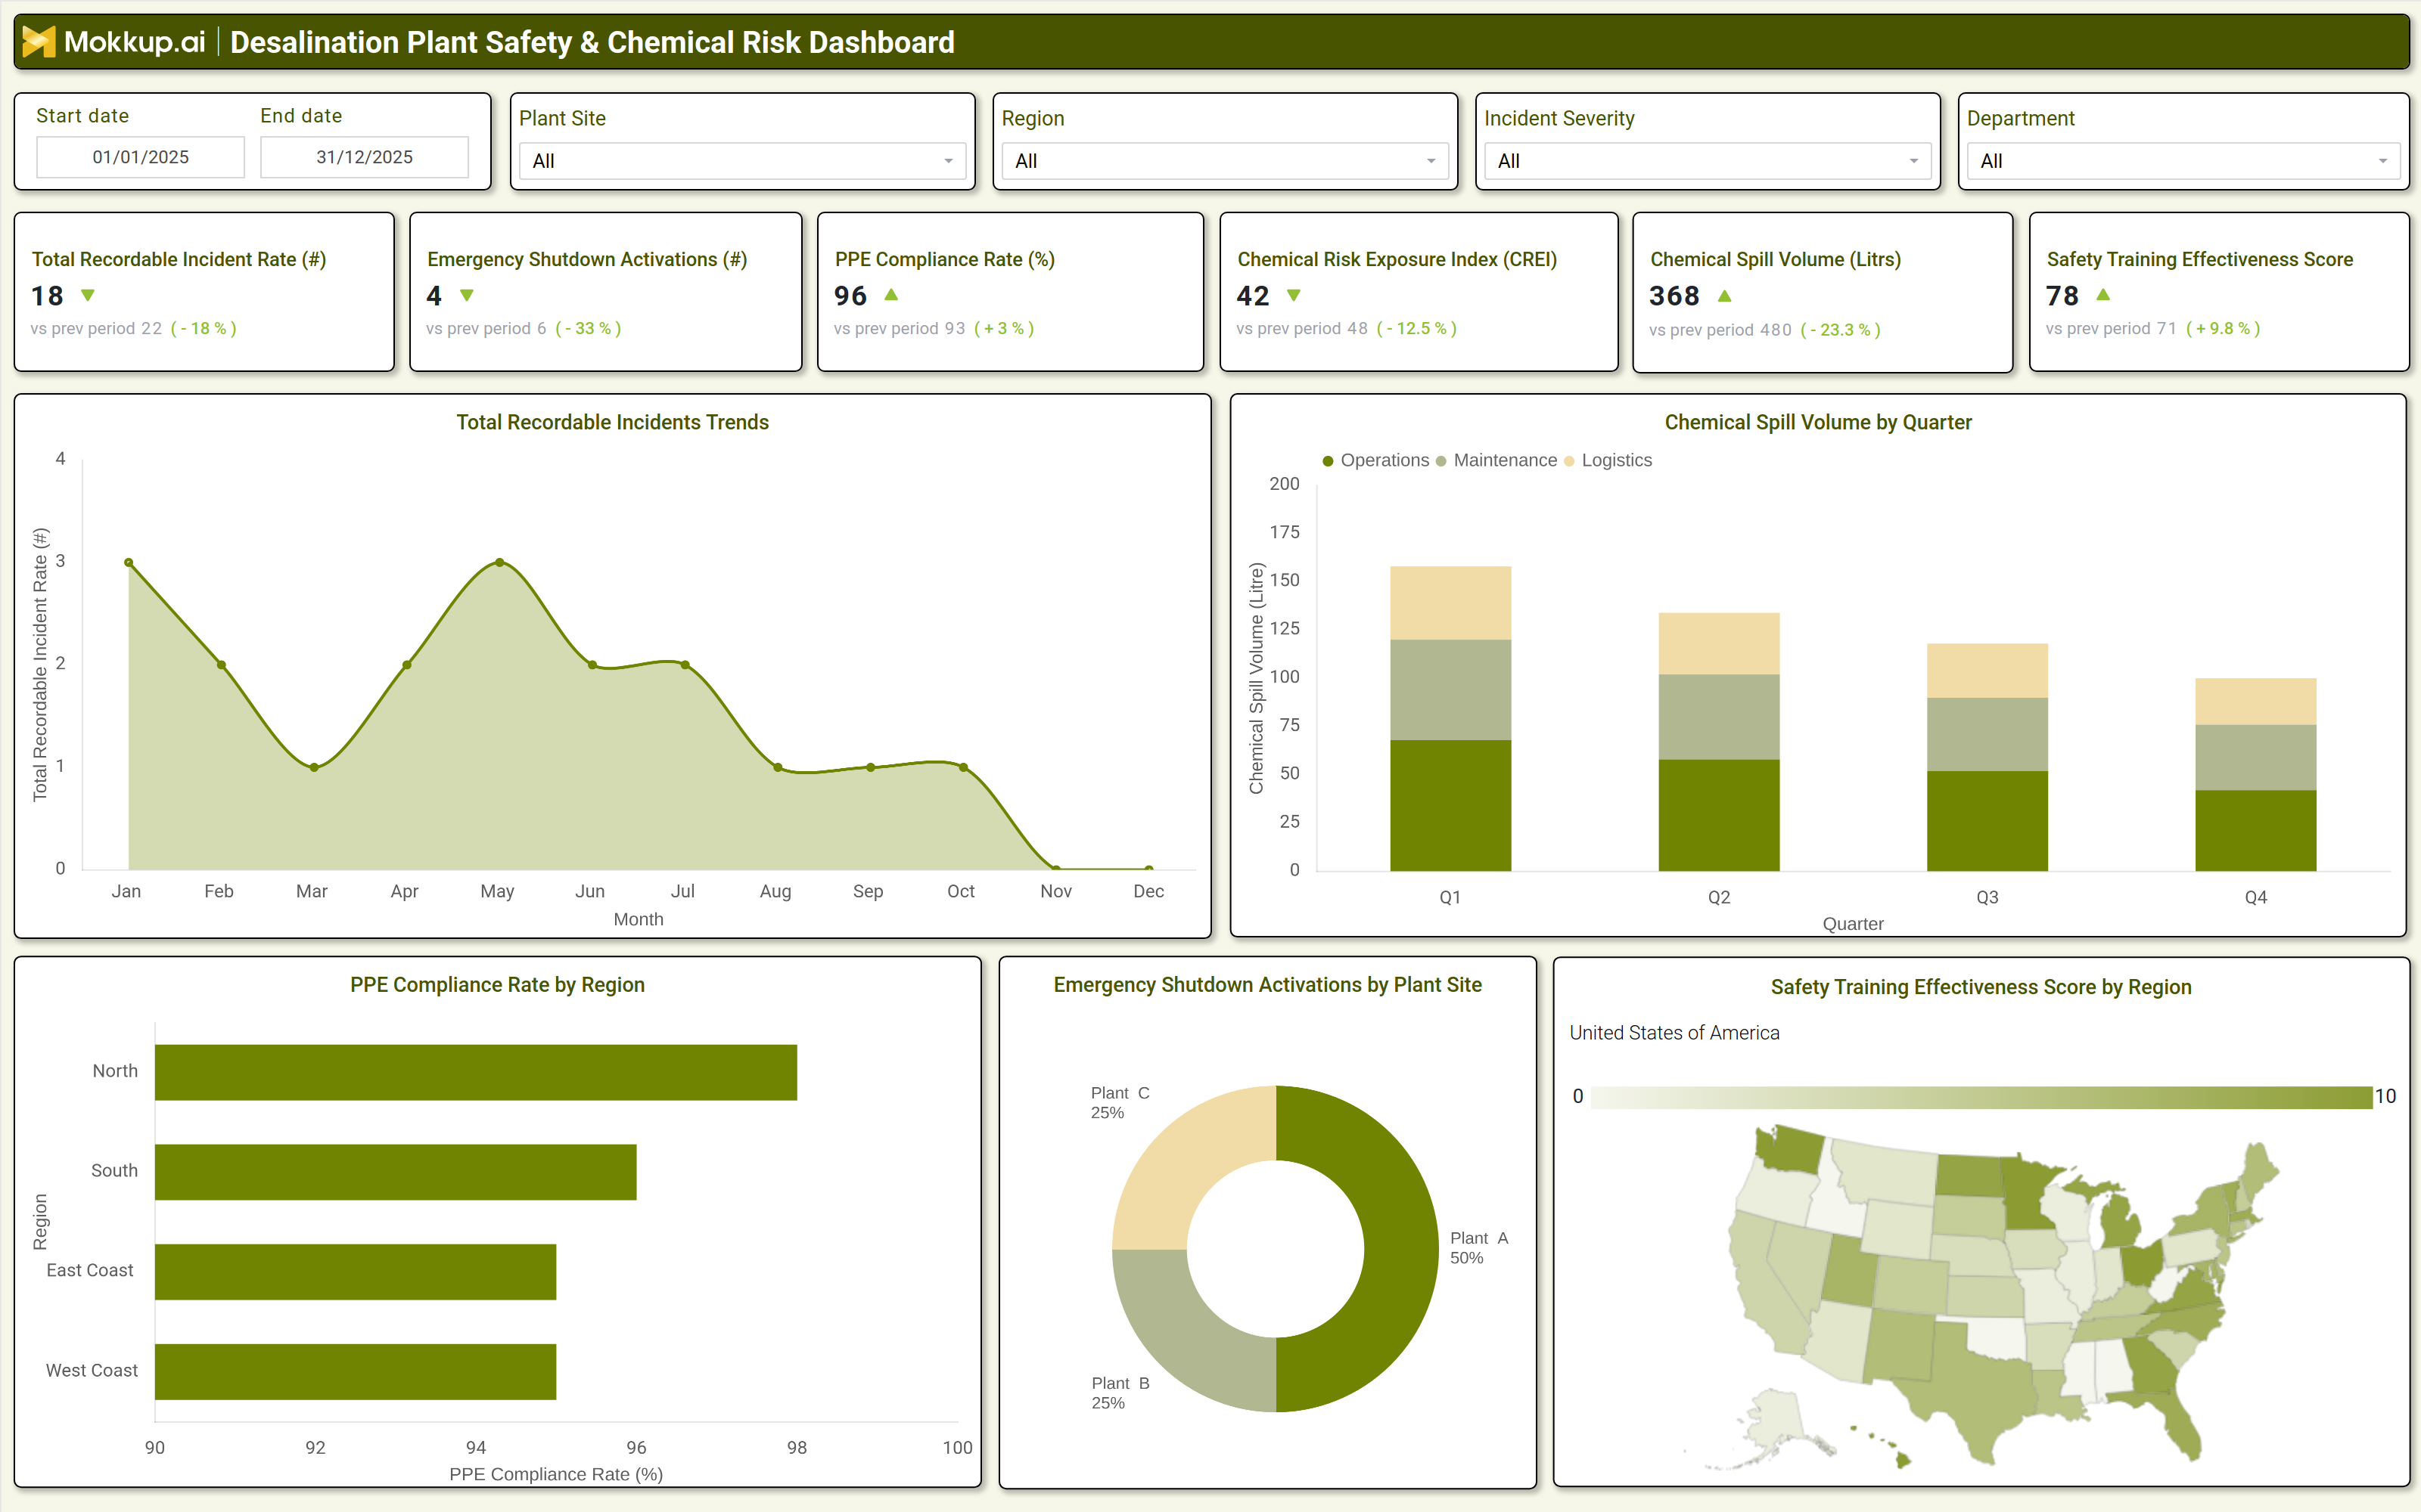This screenshot has height=1512, width=2421.
Task: Select the Maintenance legend marker
Action: point(1441,461)
